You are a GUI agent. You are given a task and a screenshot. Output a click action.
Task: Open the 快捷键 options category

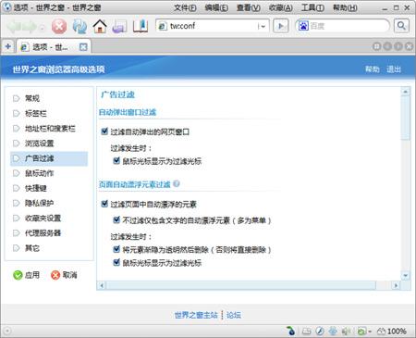(36, 188)
